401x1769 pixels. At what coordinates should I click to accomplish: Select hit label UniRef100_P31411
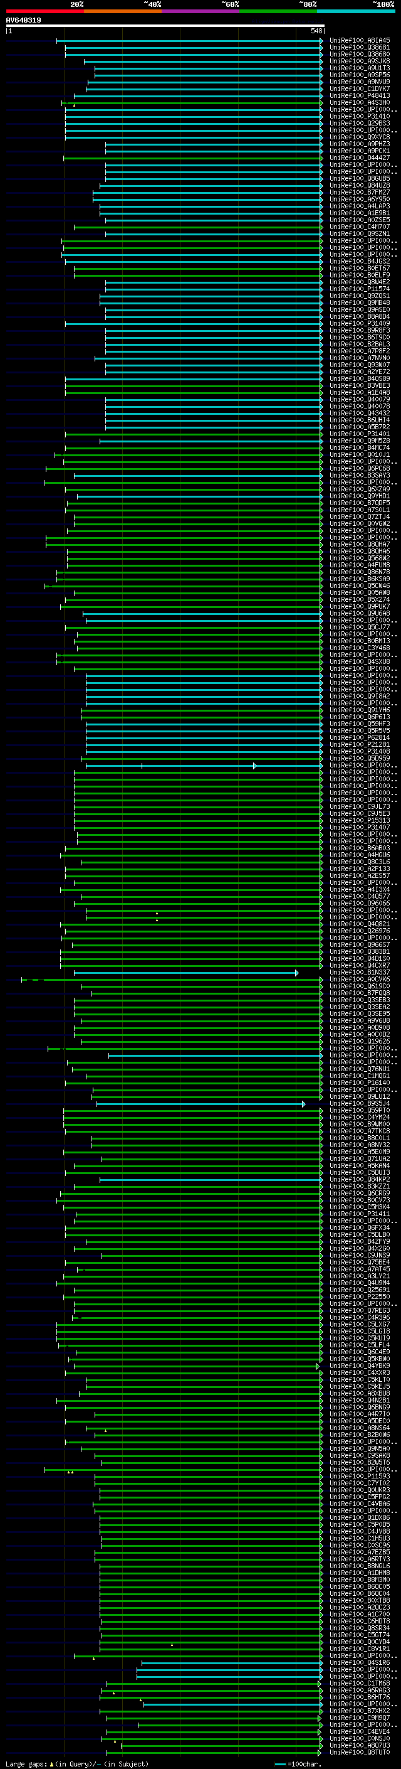coord(360,1214)
